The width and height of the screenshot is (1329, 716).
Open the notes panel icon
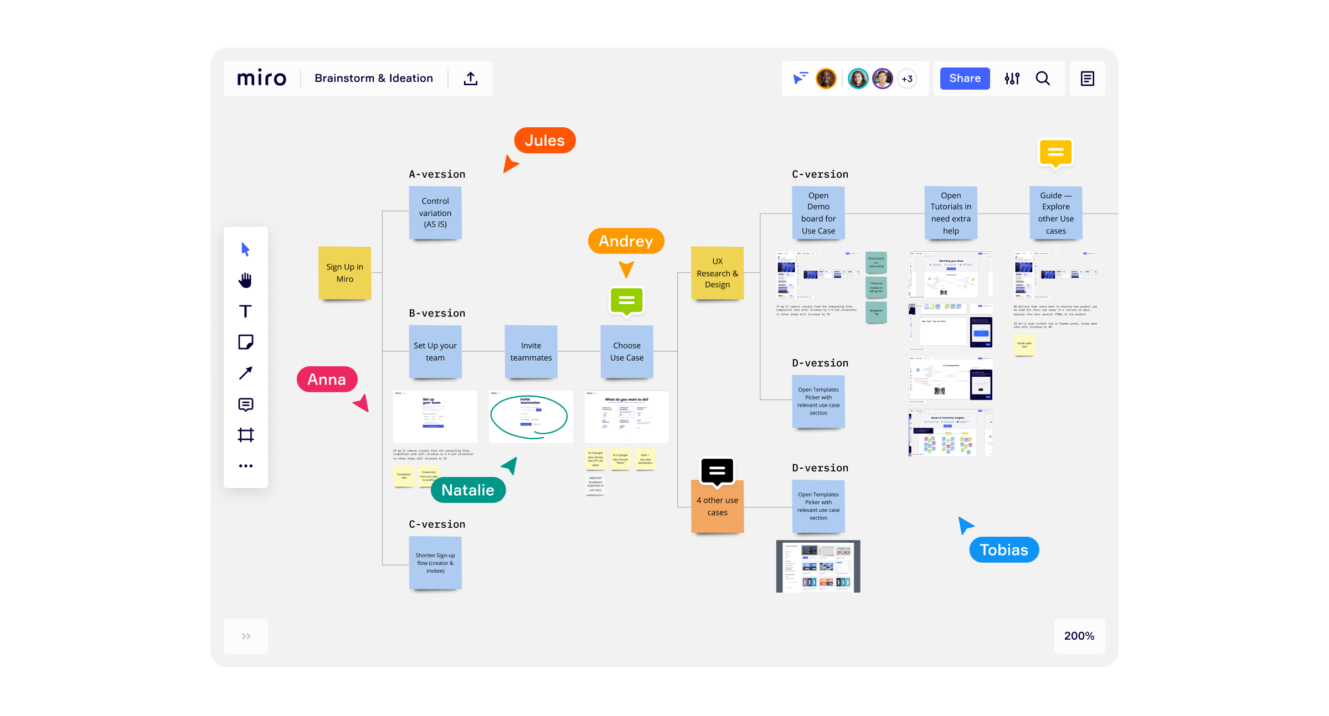[x=1087, y=79]
